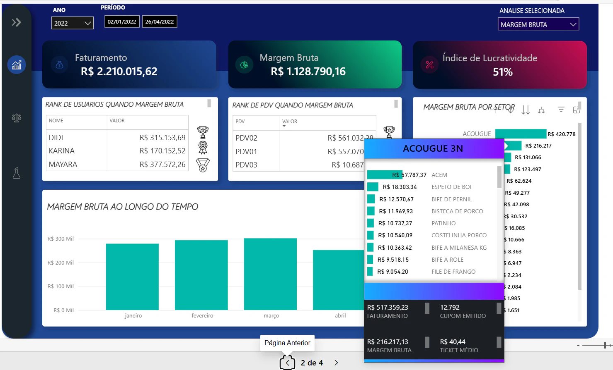Select the ACOUGUE bar in setor chart
The height and width of the screenshot is (370, 613).
[x=521, y=134]
